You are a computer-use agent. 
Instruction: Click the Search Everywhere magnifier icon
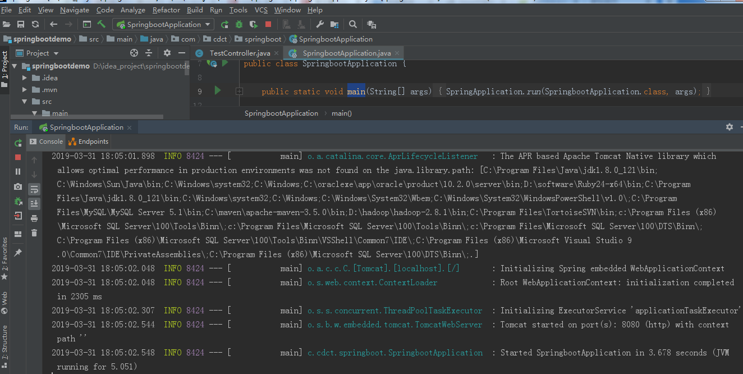point(353,24)
